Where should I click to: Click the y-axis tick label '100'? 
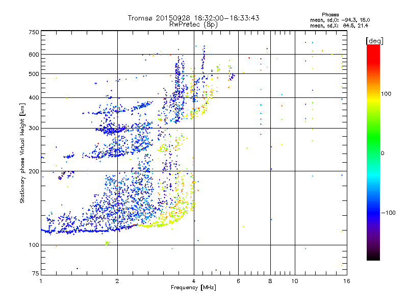coord(34,245)
